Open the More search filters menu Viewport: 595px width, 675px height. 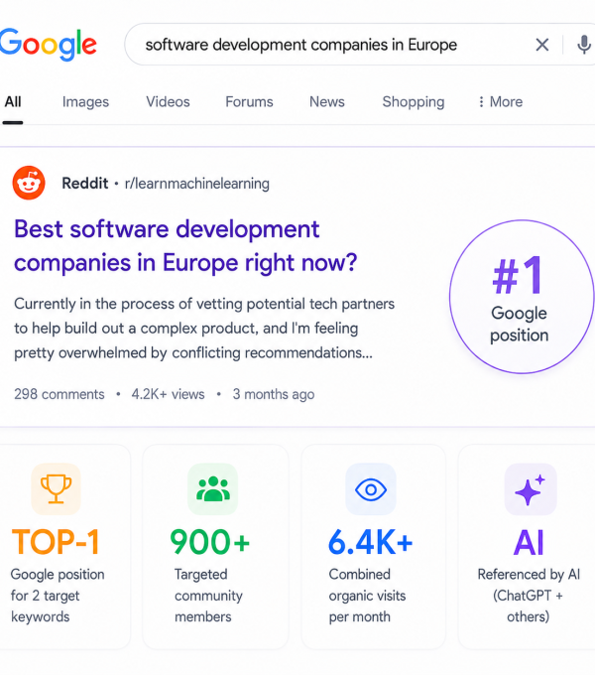501,101
